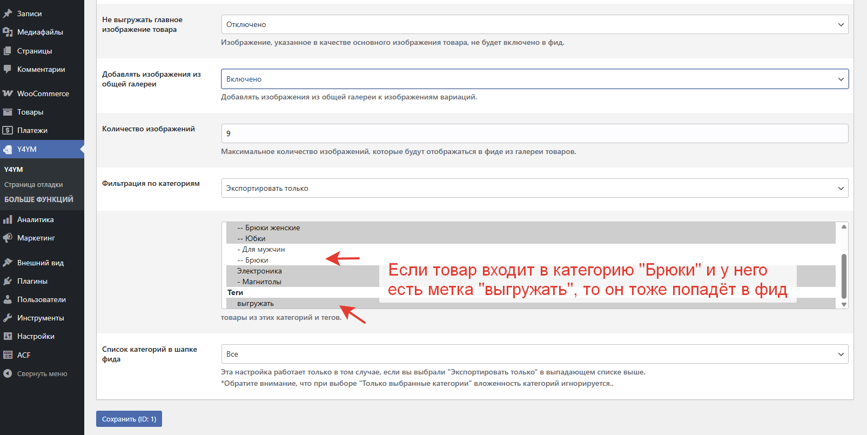Select the 'выгружать' tag in list
This screenshot has height=435, width=867.
coord(256,303)
